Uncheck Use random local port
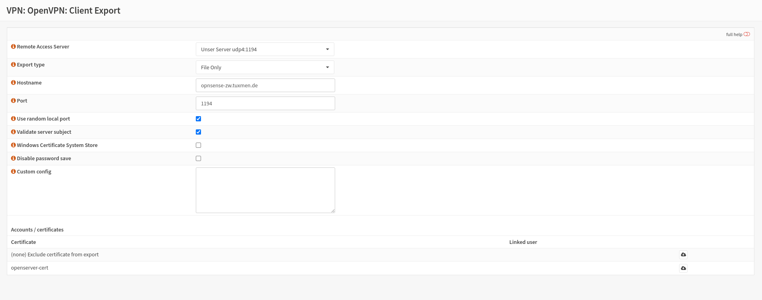762x300 pixels. 198,119
